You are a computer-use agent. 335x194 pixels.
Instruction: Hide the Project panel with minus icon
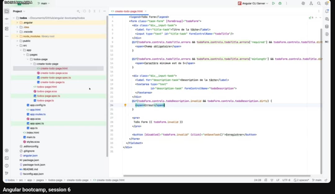tap(105, 11)
